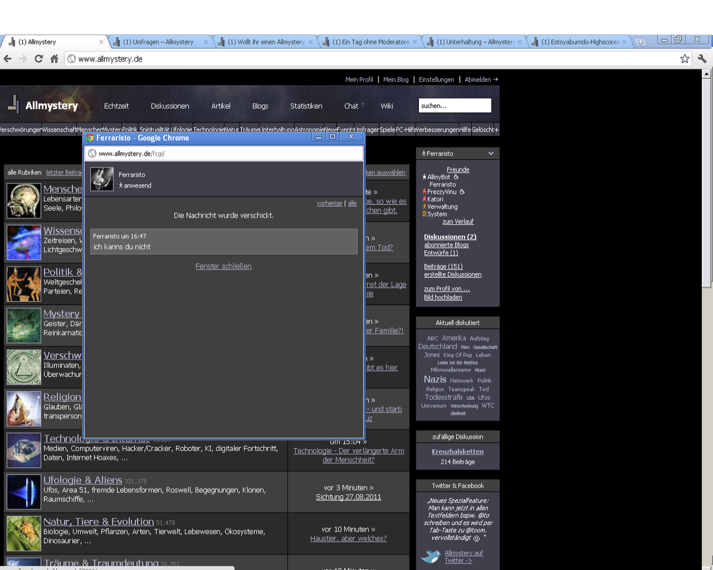
Task: Click Fenster schließen in the popup
Action: 223,266
